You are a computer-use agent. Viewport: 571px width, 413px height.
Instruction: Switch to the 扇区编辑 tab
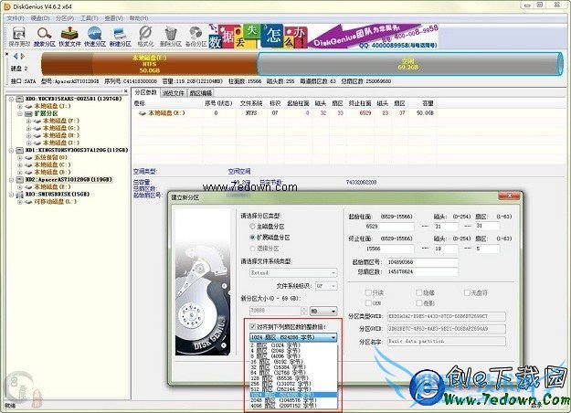200,93
